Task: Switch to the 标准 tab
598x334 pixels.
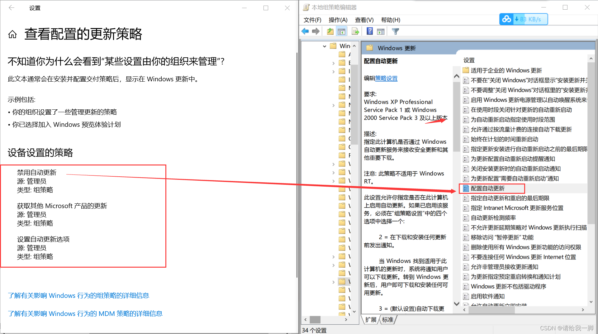Action: [388, 320]
